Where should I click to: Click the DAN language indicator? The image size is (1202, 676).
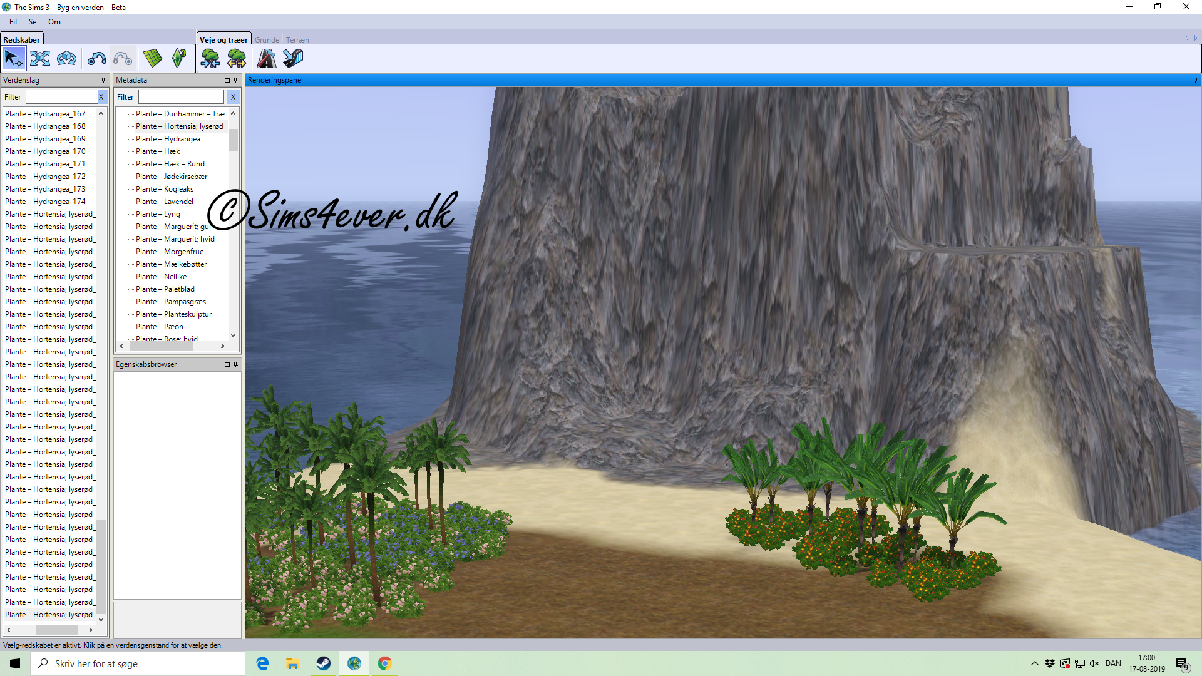1113,663
